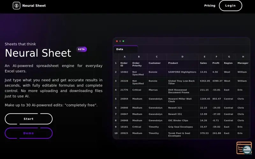Click the sales value 379.53
The image size is (255, 159).
205,135
